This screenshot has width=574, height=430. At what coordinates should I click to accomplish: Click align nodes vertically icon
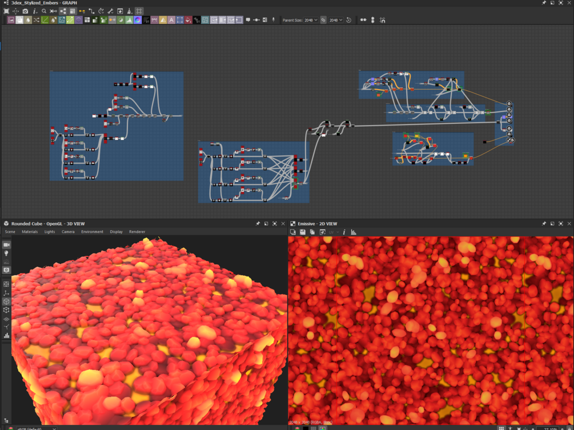[372, 20]
